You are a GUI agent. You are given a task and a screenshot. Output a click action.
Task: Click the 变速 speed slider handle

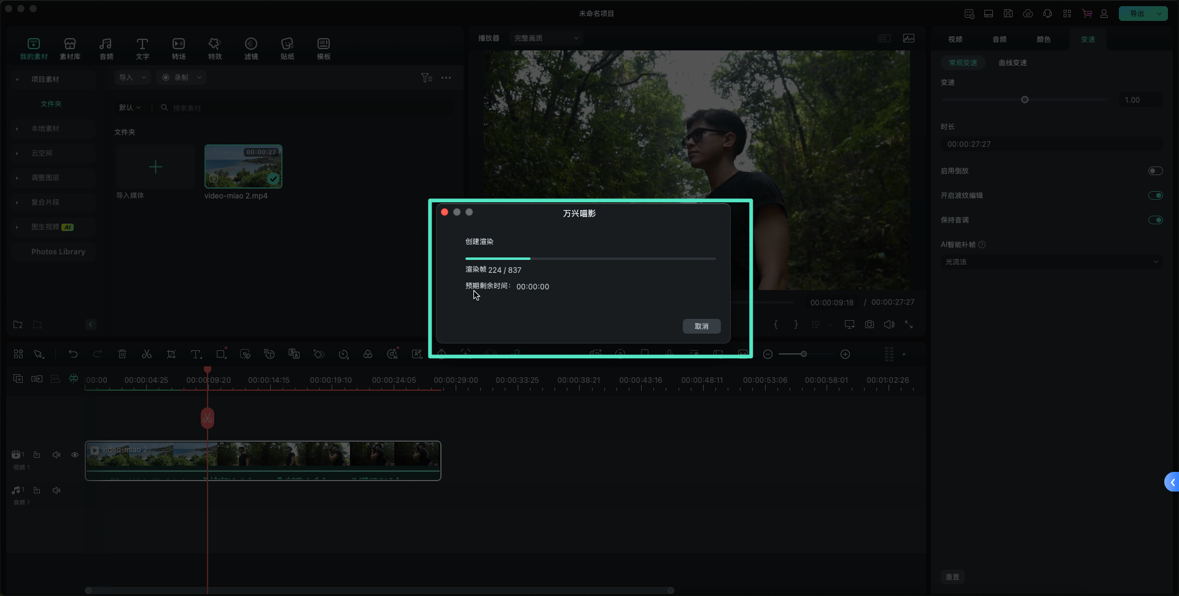click(x=1024, y=100)
